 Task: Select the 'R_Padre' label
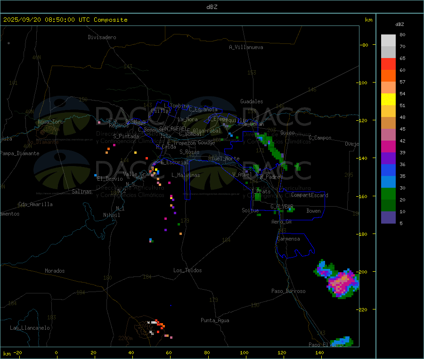pos(270,177)
